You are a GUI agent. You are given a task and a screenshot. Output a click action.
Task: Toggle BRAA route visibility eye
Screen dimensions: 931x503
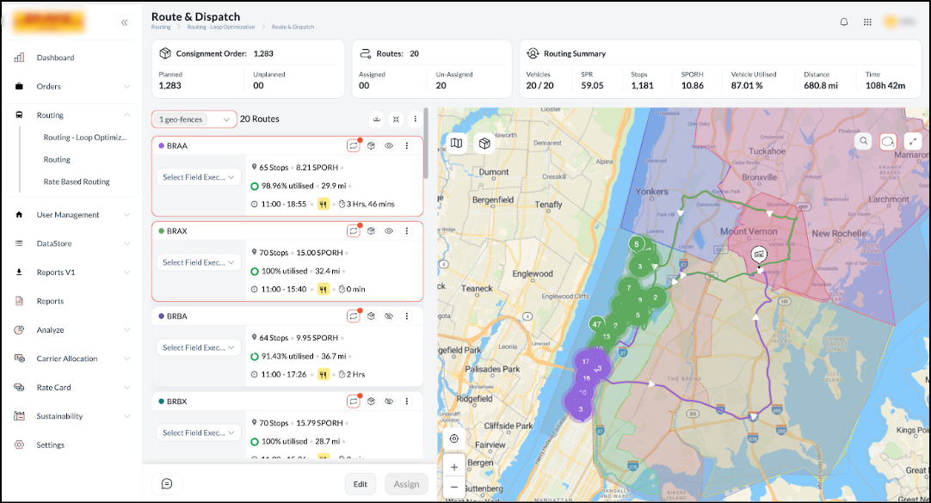pos(389,145)
